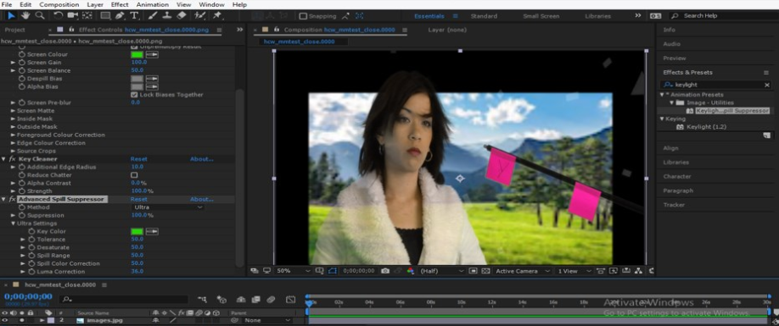Open Show Channel color management icon
This screenshot has height=326, width=779.
pos(411,271)
